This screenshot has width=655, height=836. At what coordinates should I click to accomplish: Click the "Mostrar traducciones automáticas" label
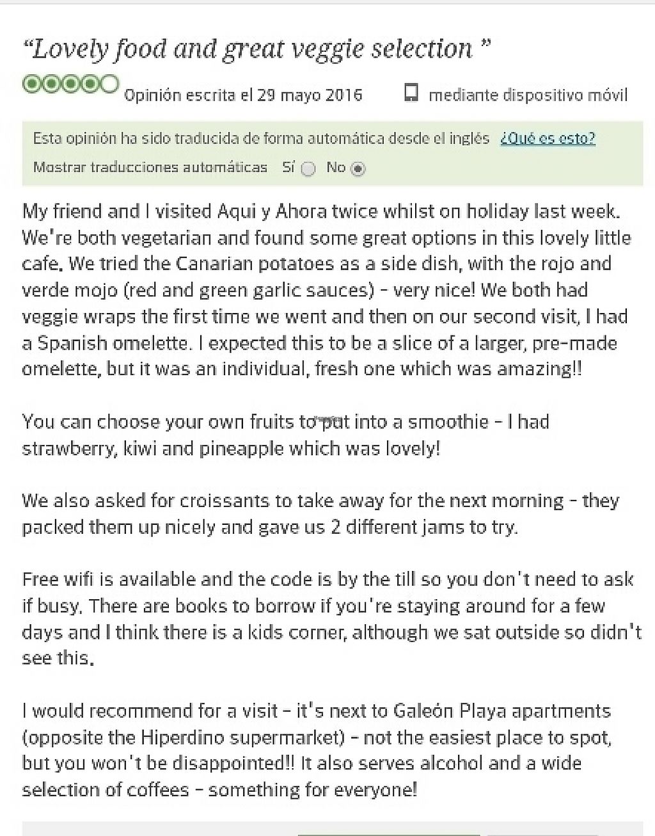pos(150,168)
